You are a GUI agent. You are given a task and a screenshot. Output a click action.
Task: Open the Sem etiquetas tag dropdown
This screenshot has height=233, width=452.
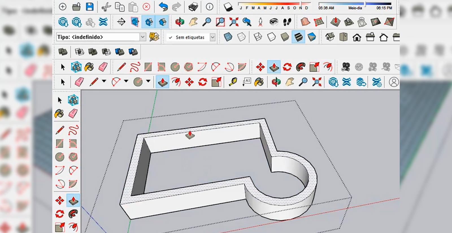pyautogui.click(x=212, y=37)
